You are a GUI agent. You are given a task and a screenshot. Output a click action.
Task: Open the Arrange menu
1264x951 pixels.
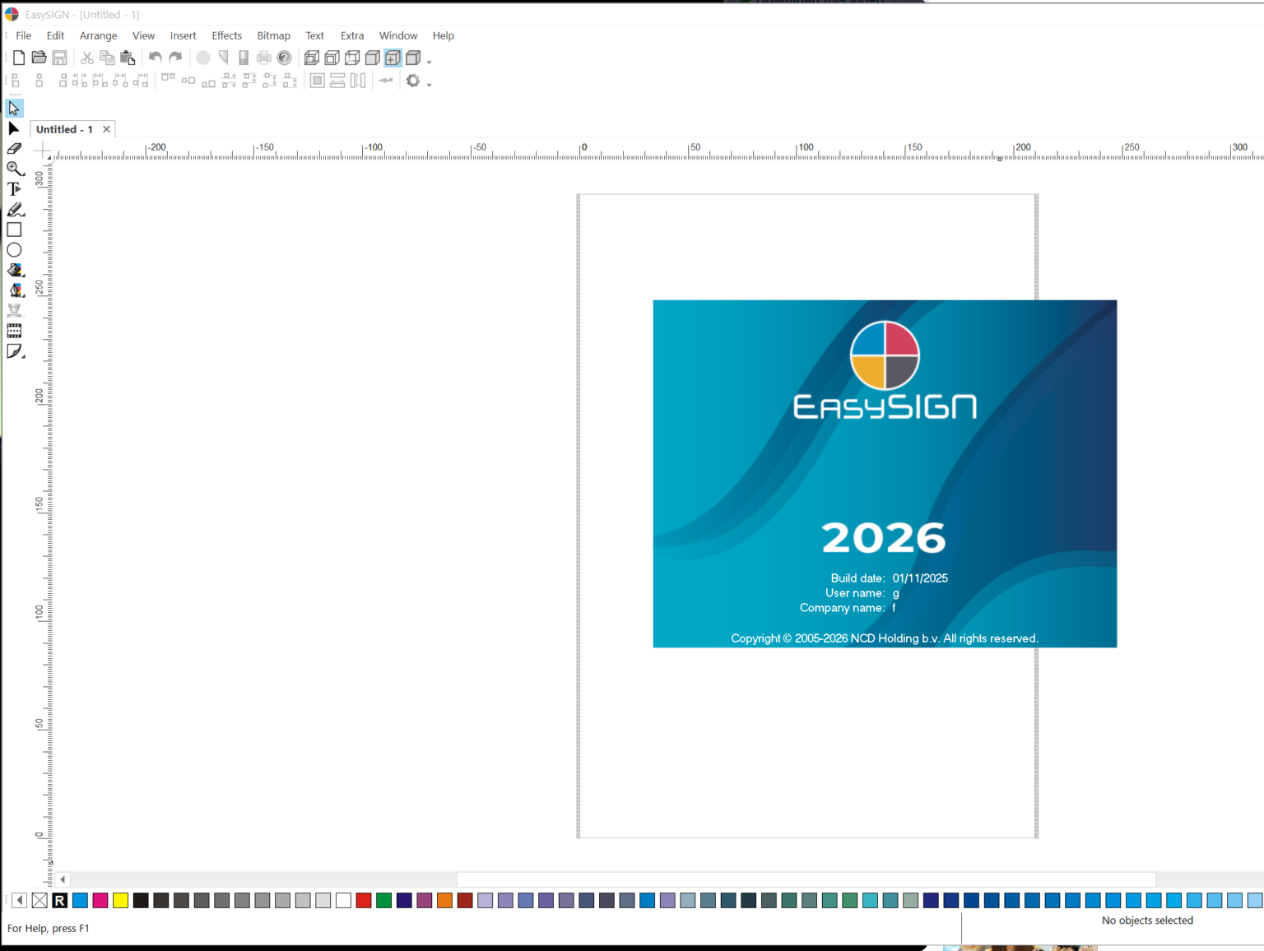click(98, 35)
